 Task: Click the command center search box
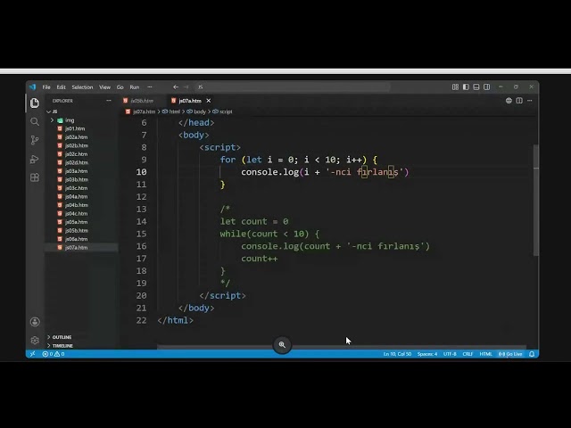click(293, 87)
